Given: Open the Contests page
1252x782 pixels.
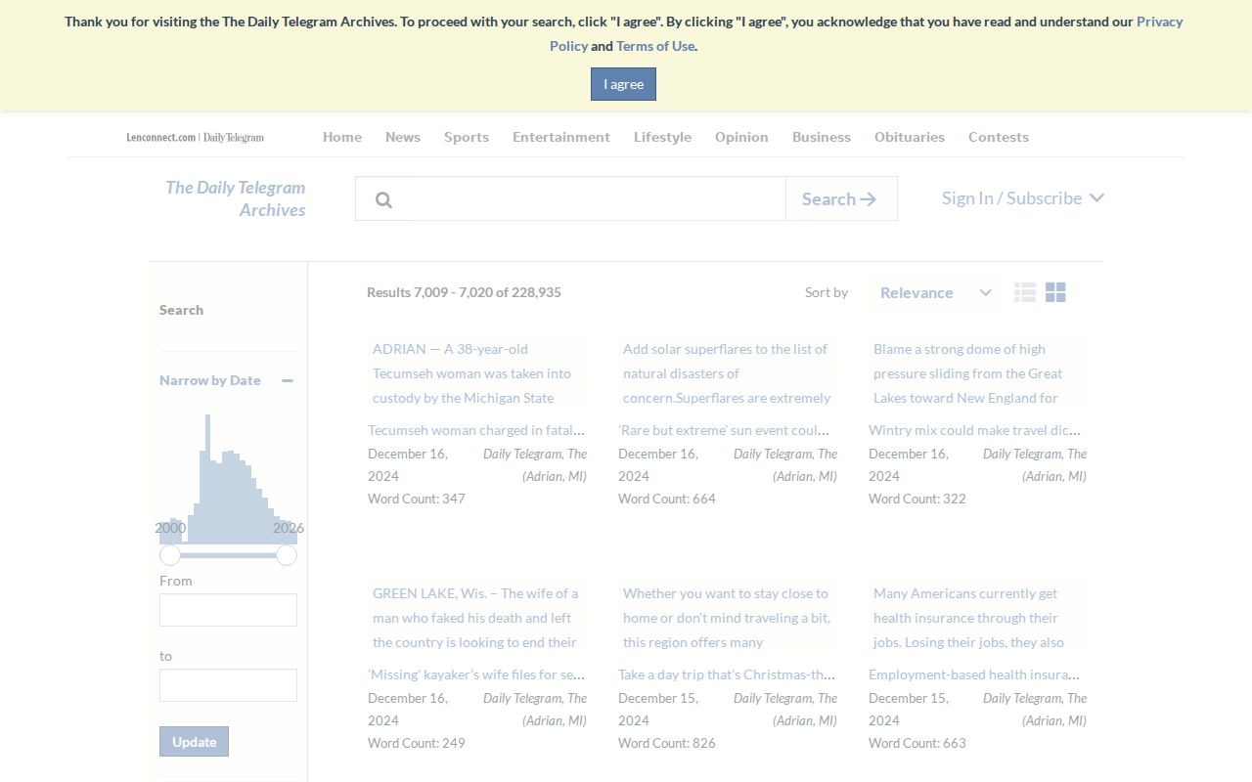Looking at the screenshot, I should pyautogui.click(x=999, y=137).
